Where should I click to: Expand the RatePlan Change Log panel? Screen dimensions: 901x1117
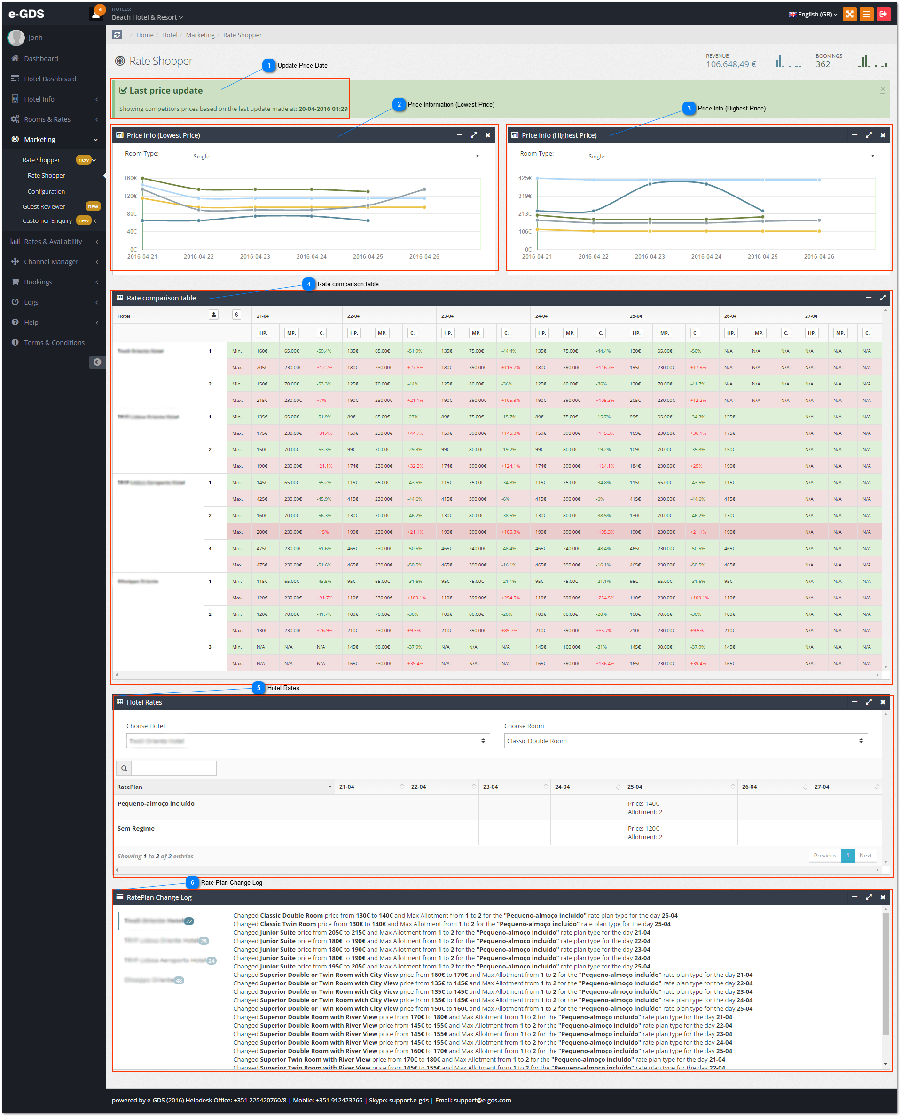868,897
